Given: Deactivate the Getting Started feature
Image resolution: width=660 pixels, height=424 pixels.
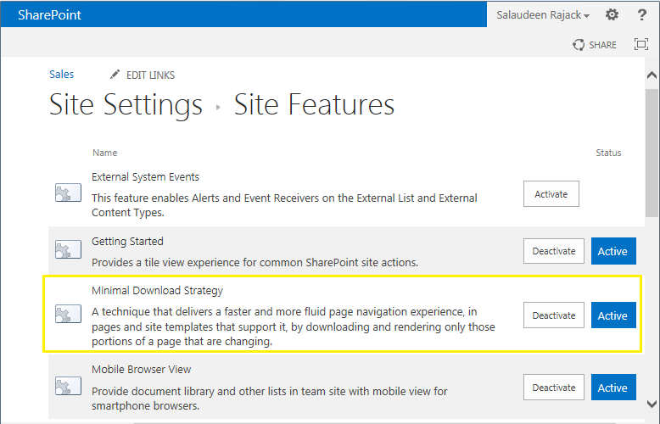Looking at the screenshot, I should (554, 251).
